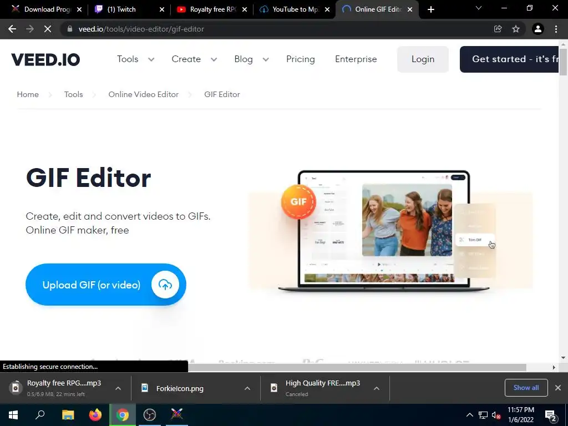Click the horizontal page scrollbar
The height and width of the screenshot is (426, 568).
pyautogui.click(x=357, y=367)
